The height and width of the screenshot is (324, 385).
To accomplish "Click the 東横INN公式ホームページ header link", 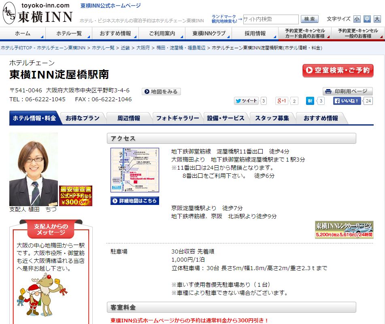I will (111, 6).
